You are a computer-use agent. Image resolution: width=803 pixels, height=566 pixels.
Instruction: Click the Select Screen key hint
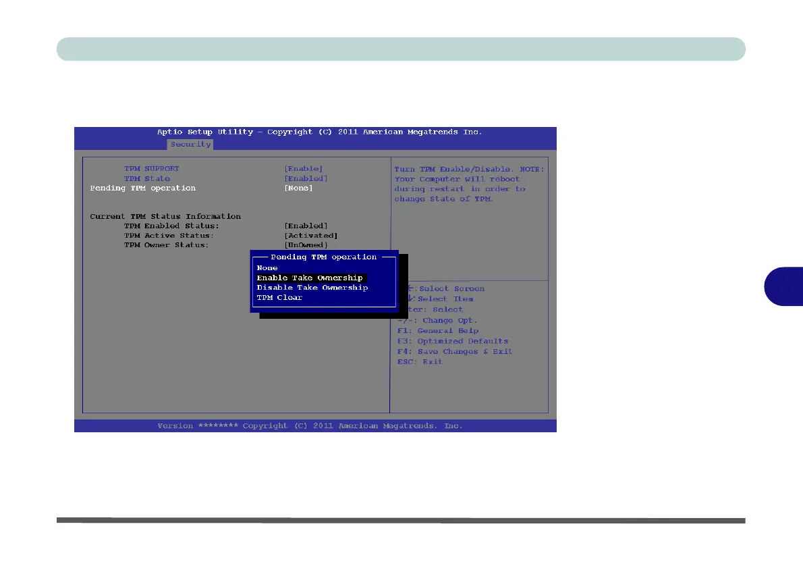[446, 288]
